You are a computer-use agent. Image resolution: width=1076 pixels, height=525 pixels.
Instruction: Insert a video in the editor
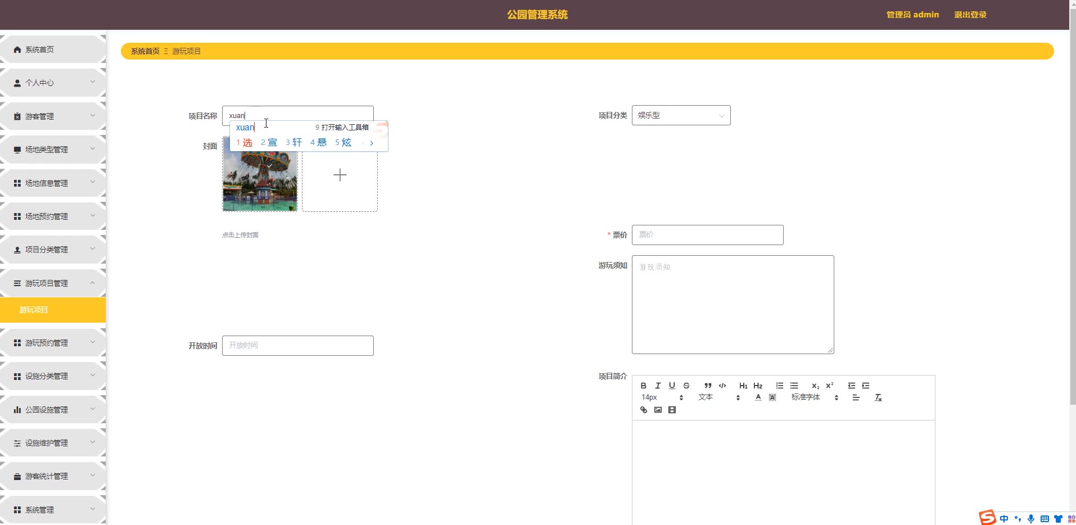coord(672,410)
